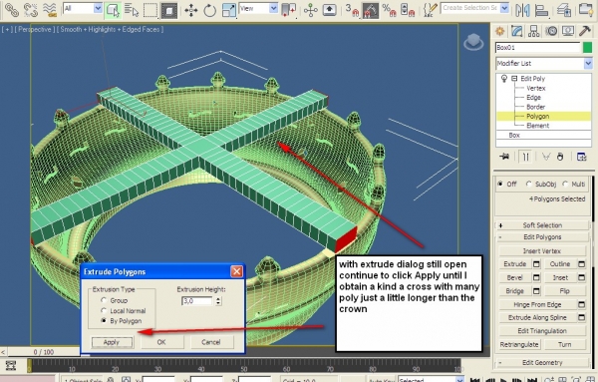
Task: Expand the Soft Selection rollout
Action: coord(542,225)
